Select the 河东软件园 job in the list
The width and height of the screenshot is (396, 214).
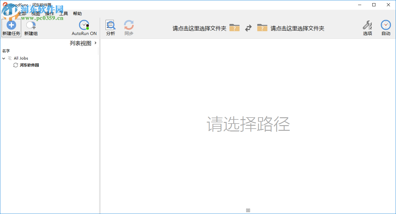(29, 65)
